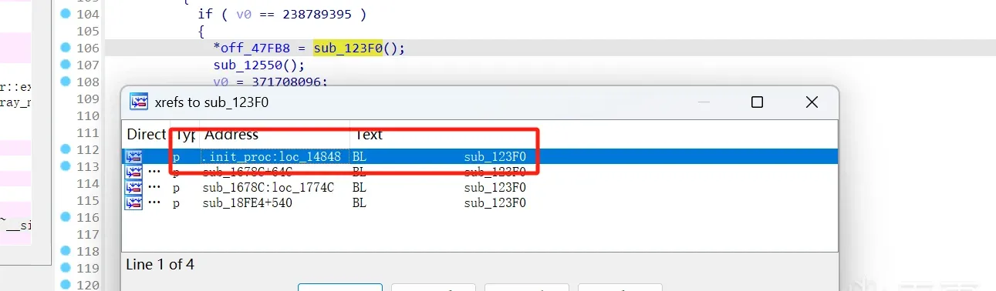Click the highlighted sub_123F0 call in code
Viewport: 996px width, 291px height.
click(348, 48)
